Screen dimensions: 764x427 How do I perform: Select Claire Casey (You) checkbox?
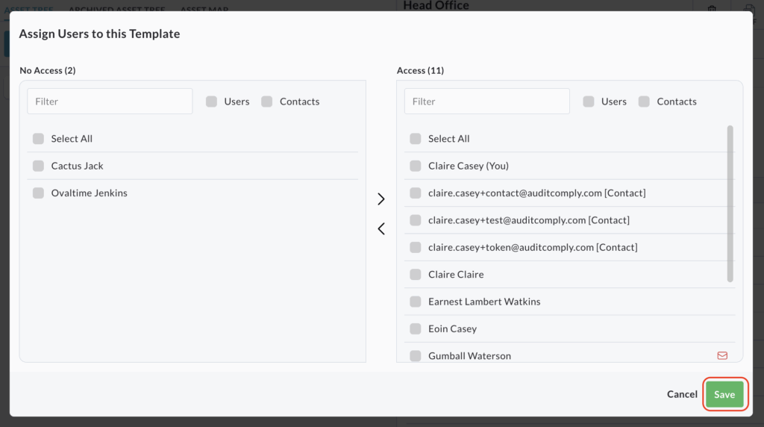416,166
